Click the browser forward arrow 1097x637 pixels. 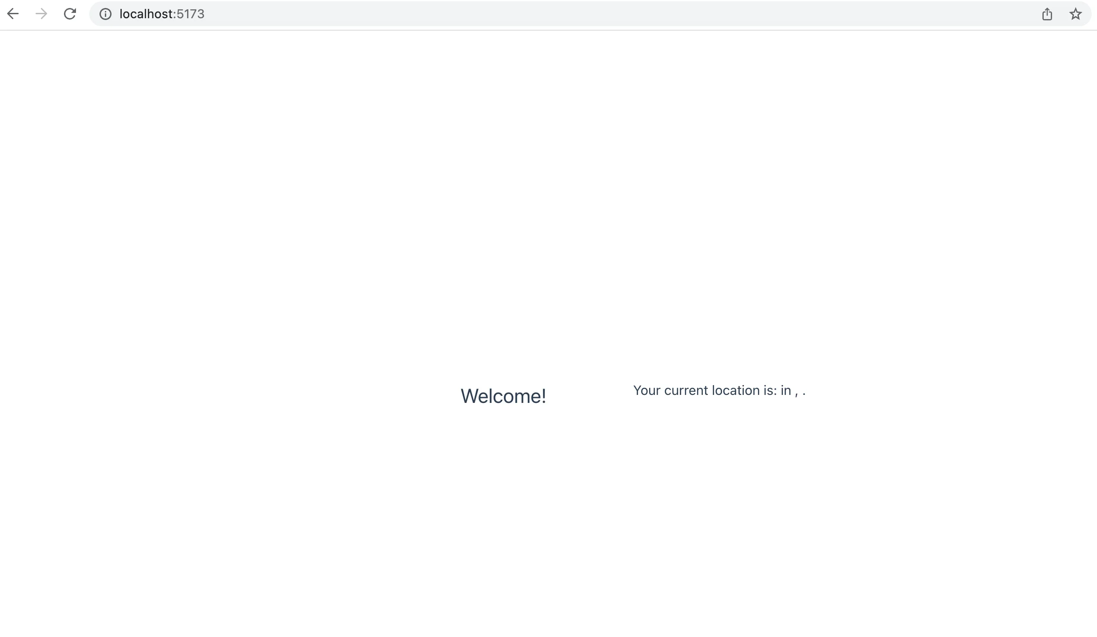coord(41,14)
